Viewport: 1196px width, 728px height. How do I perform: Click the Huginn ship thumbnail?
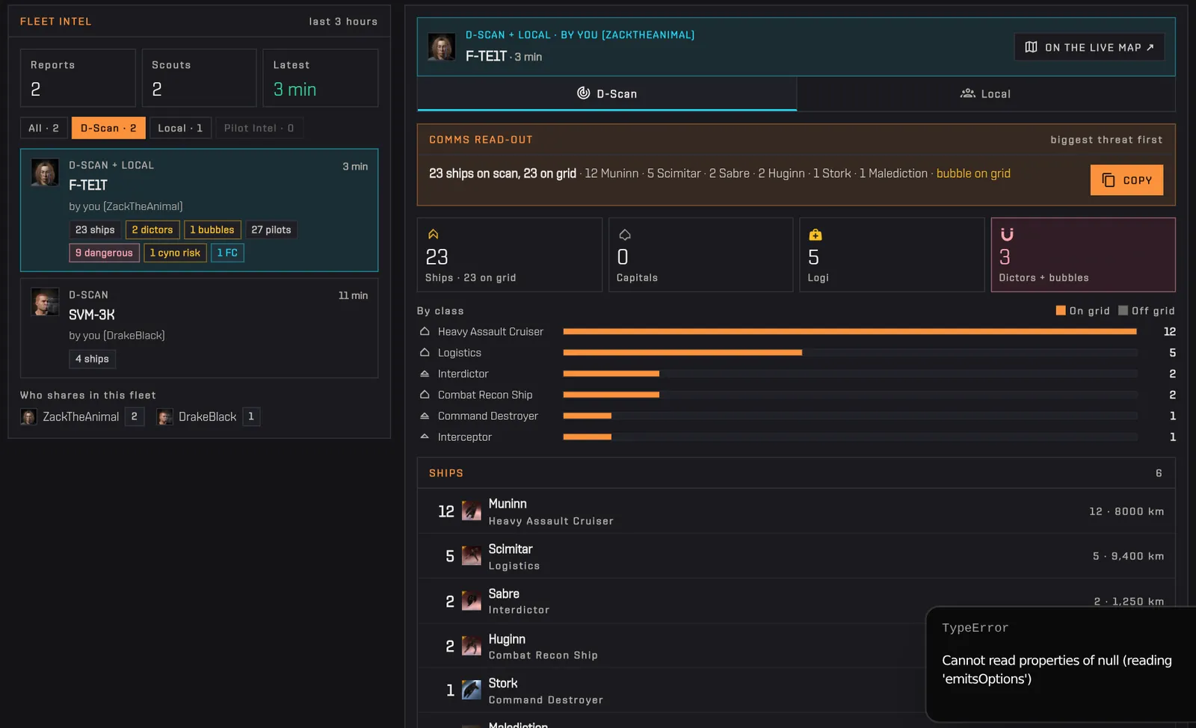[472, 646]
